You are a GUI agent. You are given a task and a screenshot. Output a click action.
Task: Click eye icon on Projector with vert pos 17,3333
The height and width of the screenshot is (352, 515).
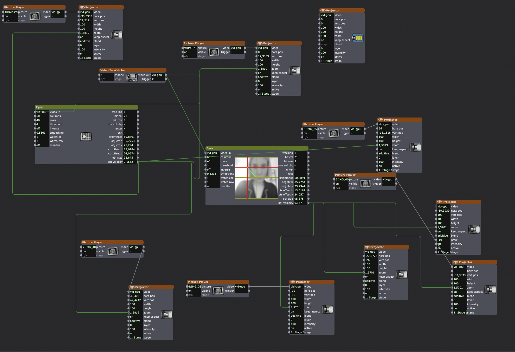[x=260, y=43]
